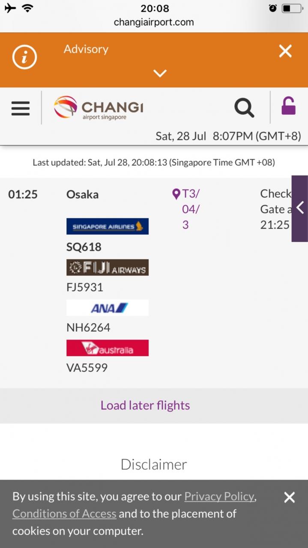This screenshot has width=308, height=548.
Task: Tap the search magnifier icon
Action: (244, 107)
